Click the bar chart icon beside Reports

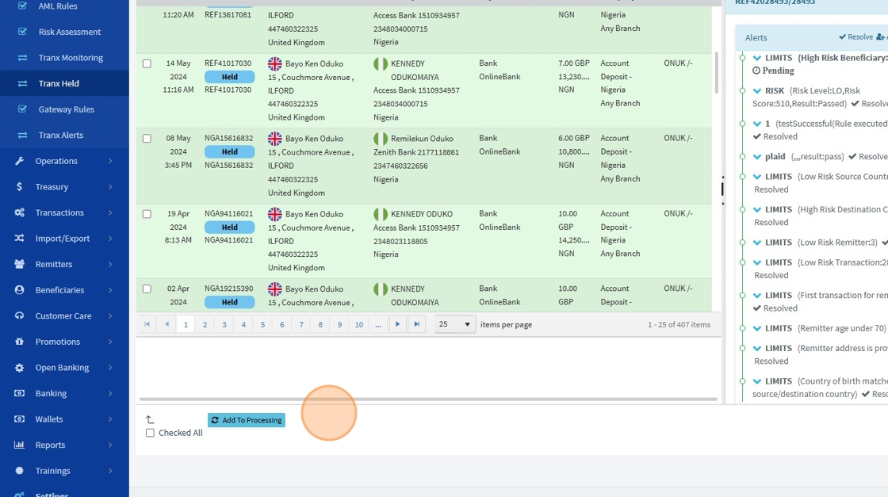[19, 445]
